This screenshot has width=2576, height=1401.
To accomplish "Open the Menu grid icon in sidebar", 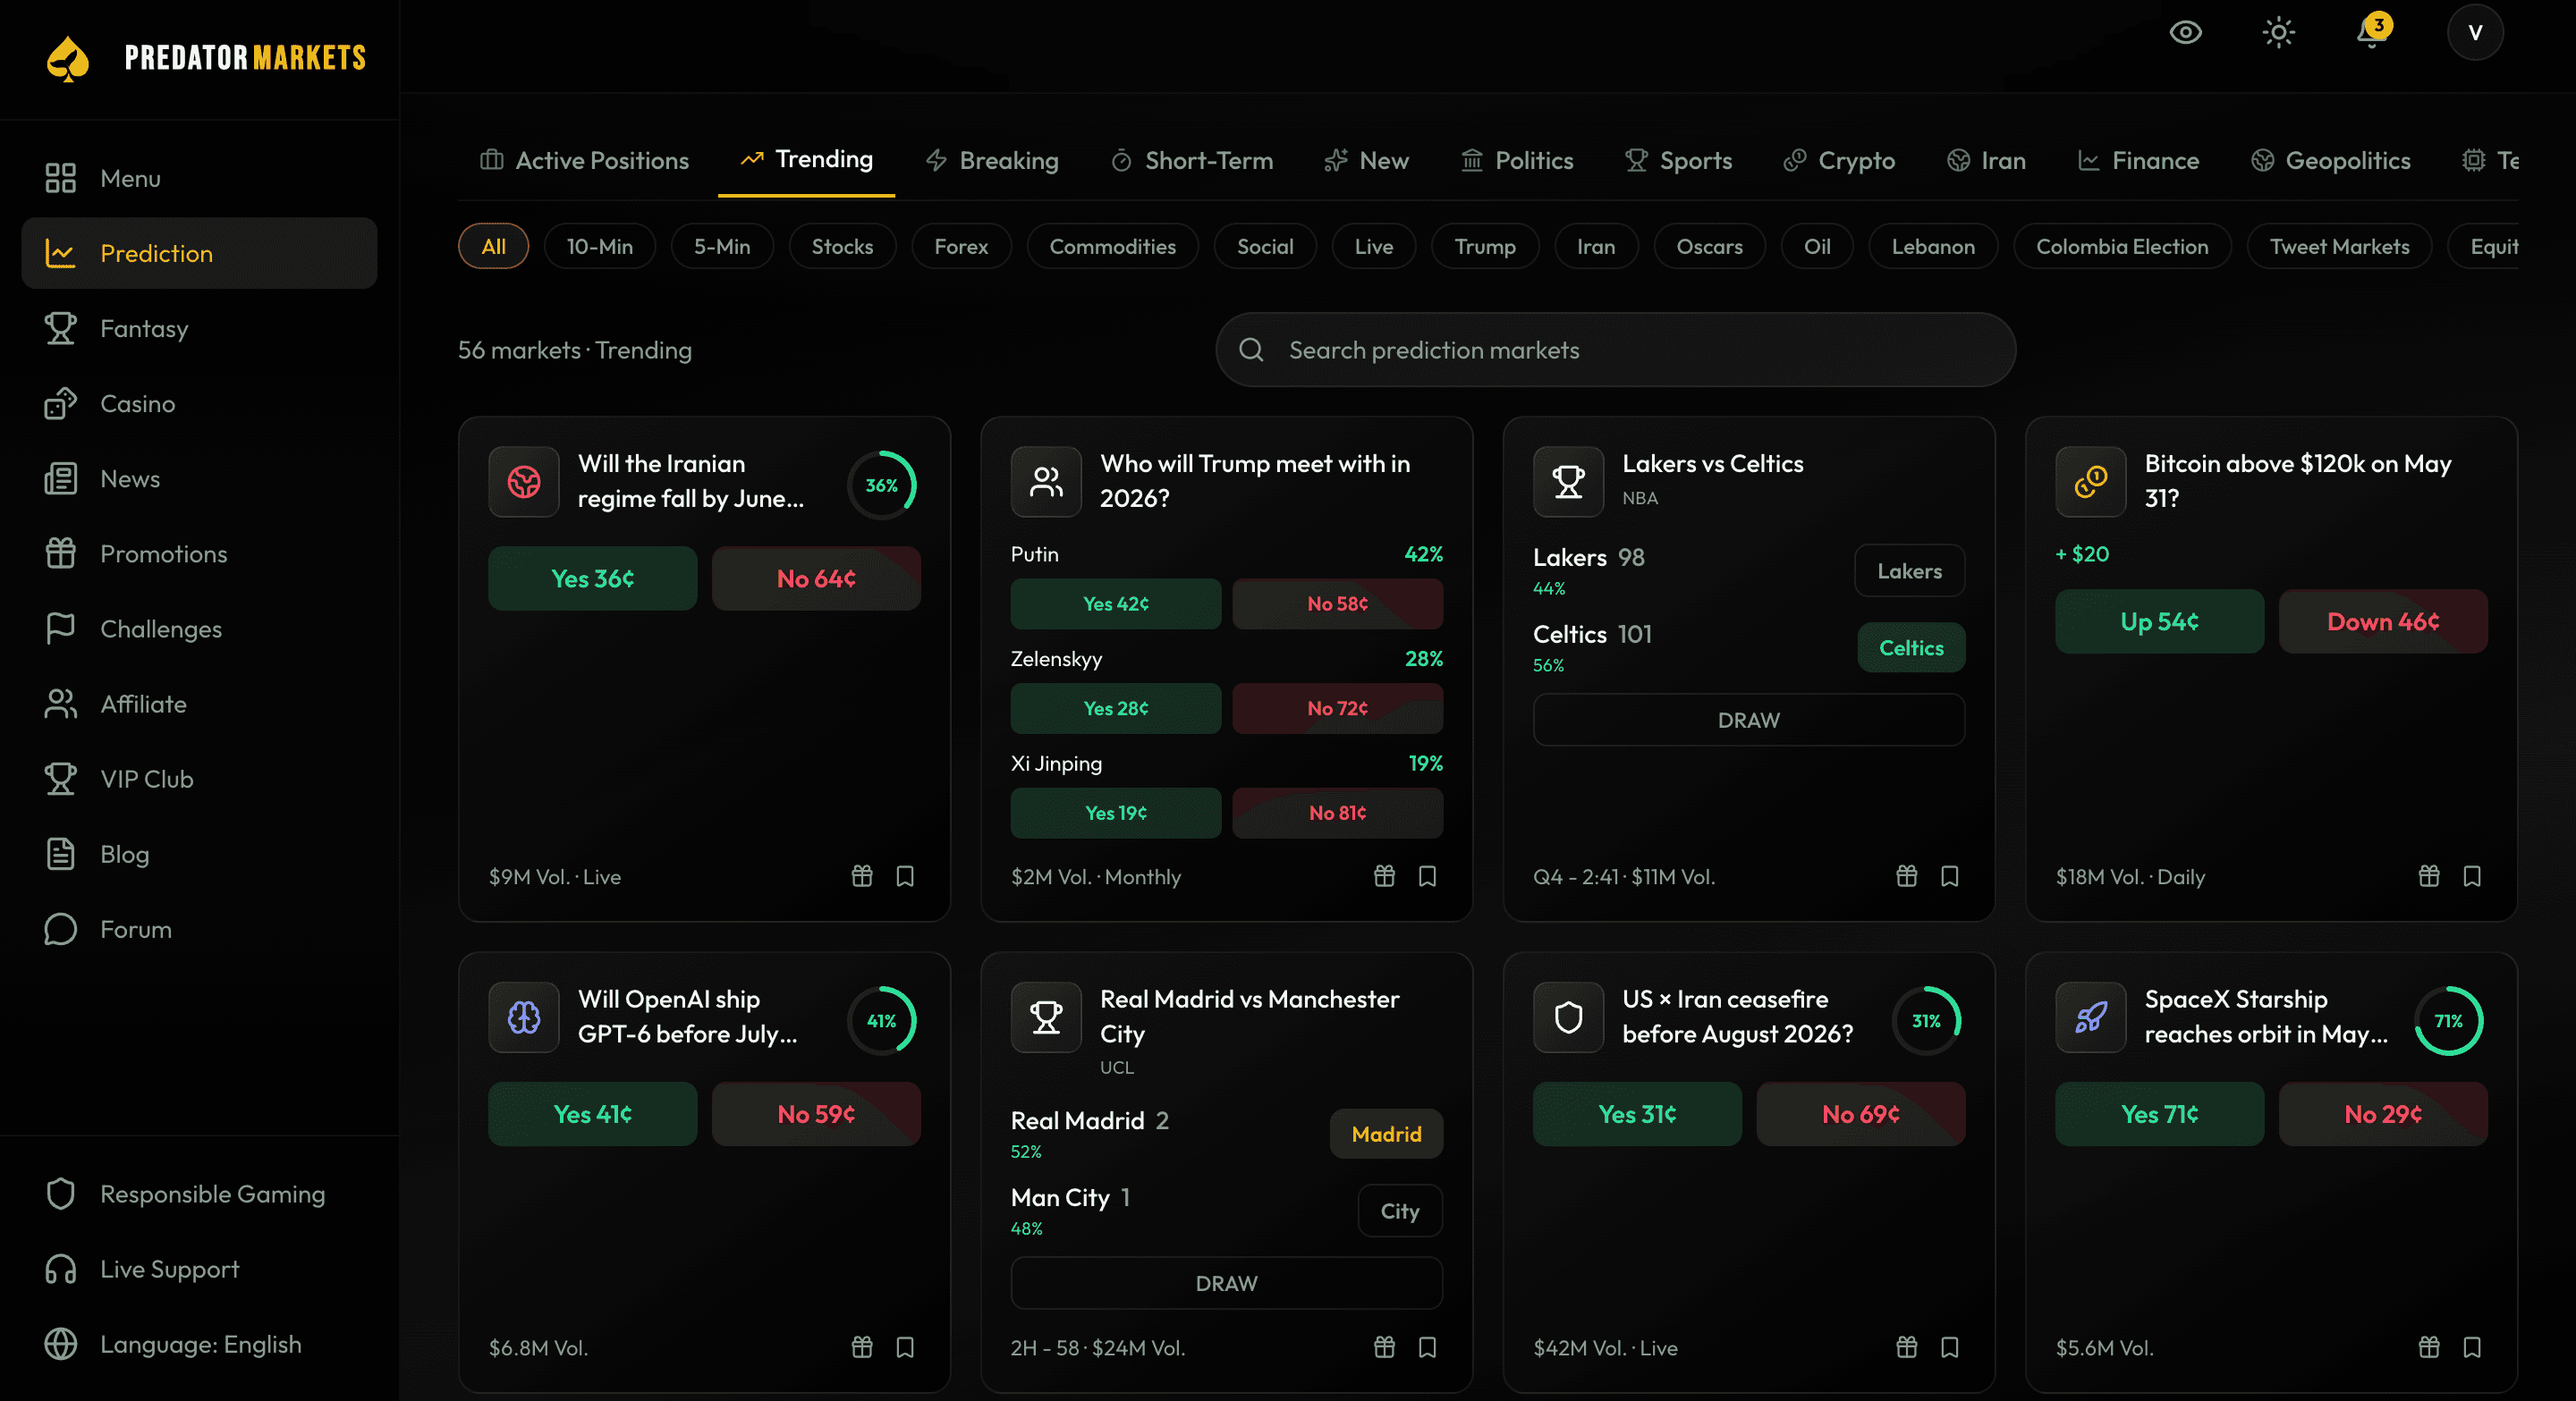I will pos(60,178).
